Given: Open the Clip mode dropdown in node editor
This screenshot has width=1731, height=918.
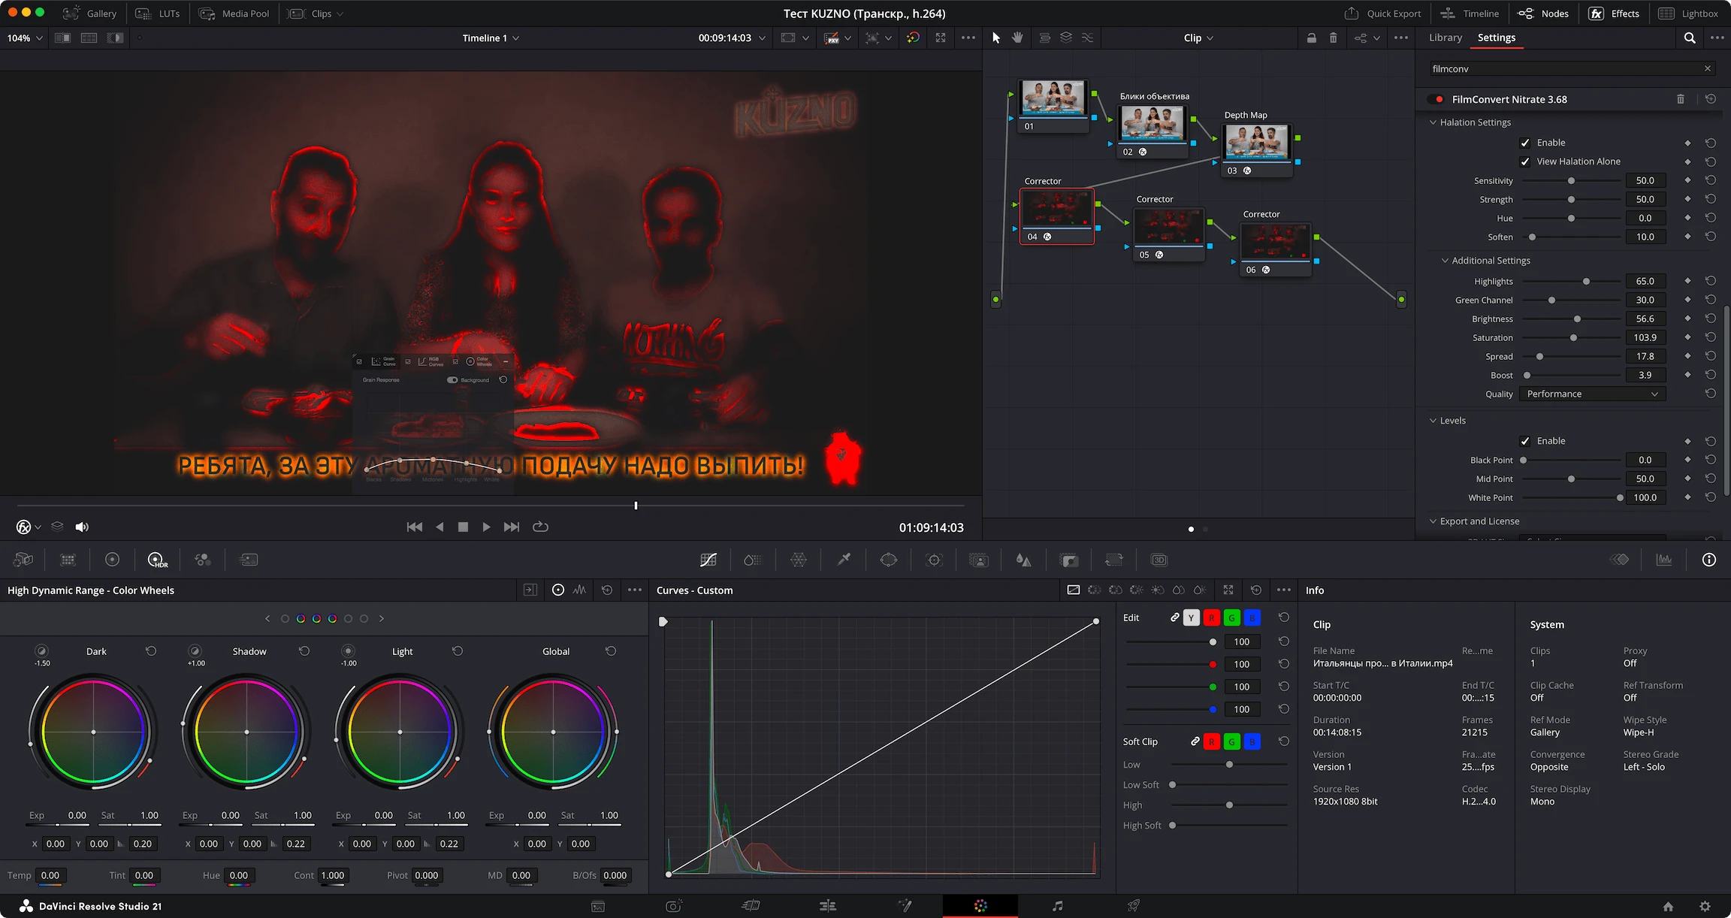Looking at the screenshot, I should click(1198, 38).
